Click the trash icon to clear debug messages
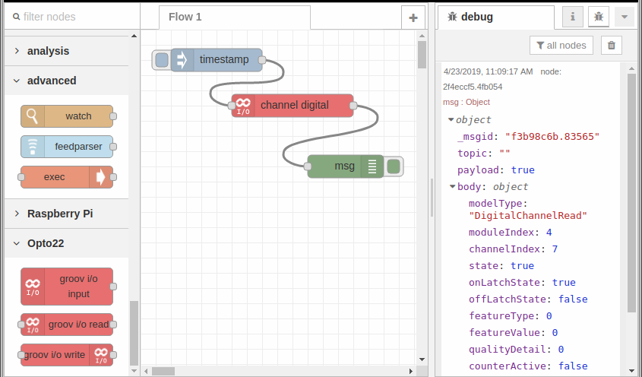 coord(612,45)
